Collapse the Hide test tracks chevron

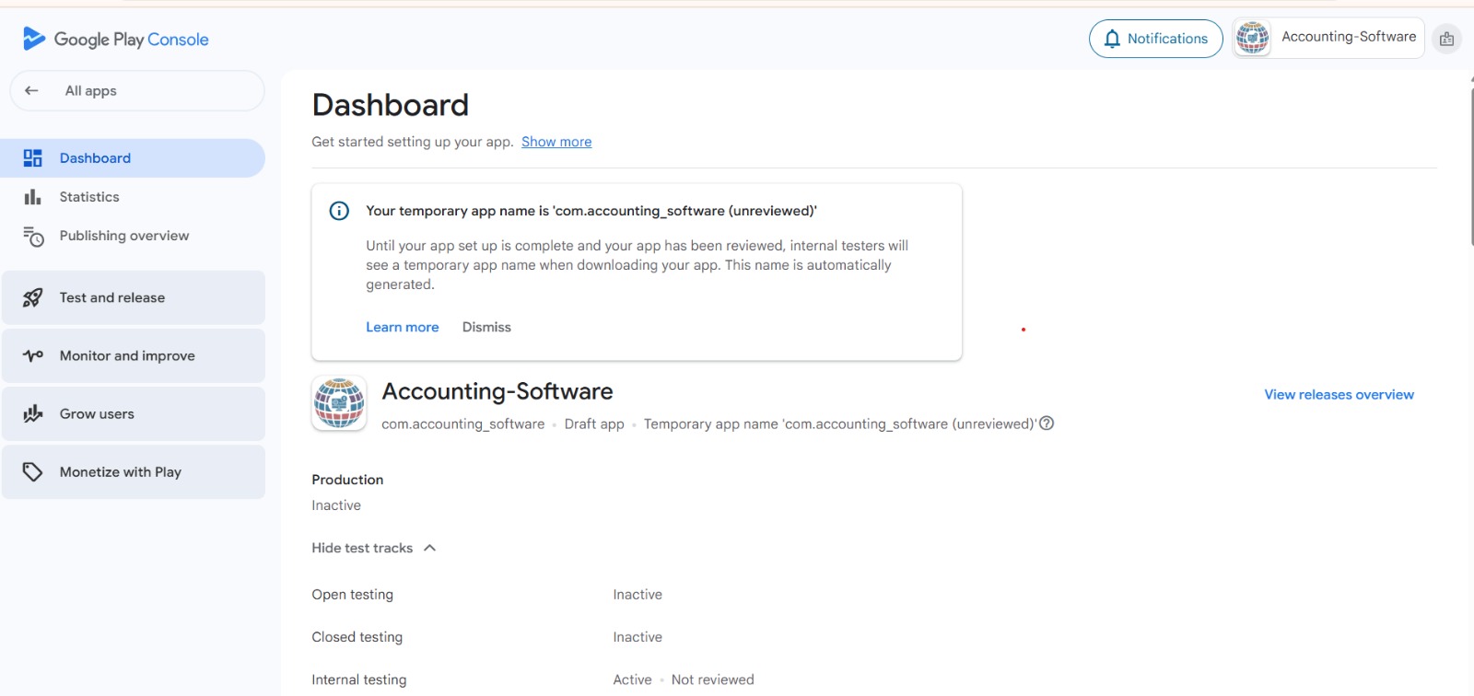(429, 548)
